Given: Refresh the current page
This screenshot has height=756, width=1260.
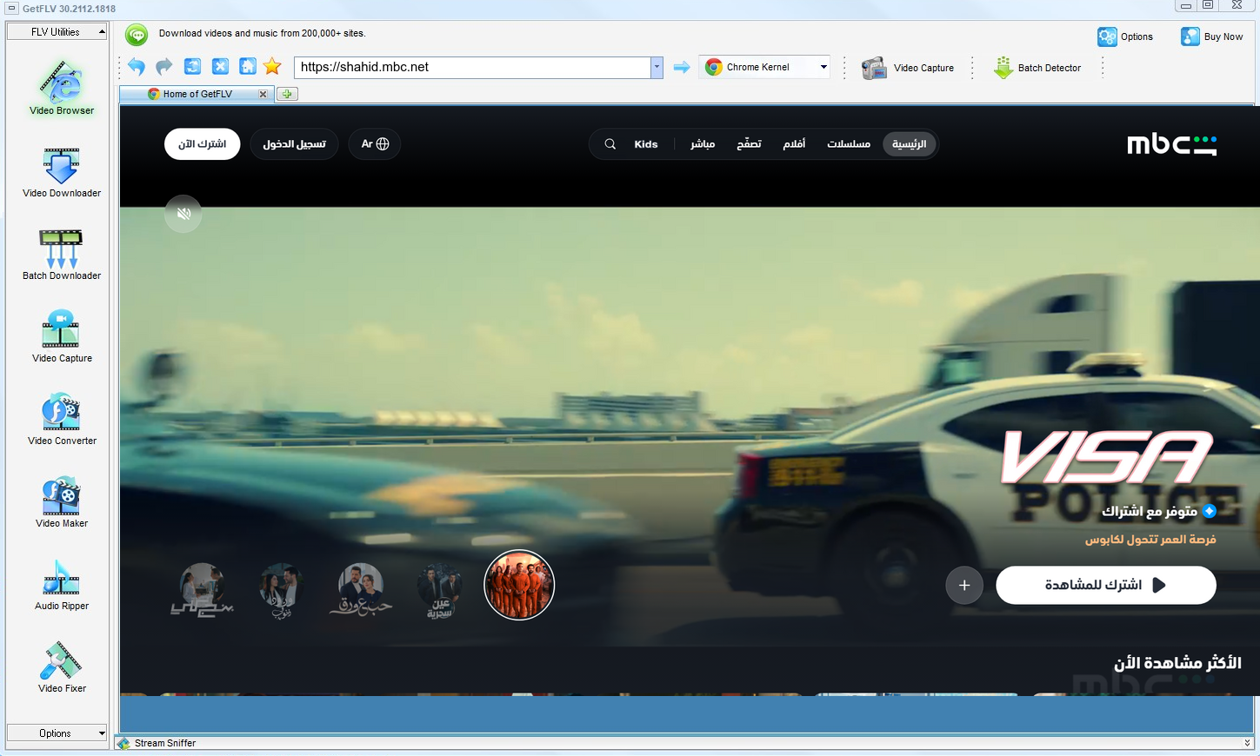Looking at the screenshot, I should coord(192,67).
